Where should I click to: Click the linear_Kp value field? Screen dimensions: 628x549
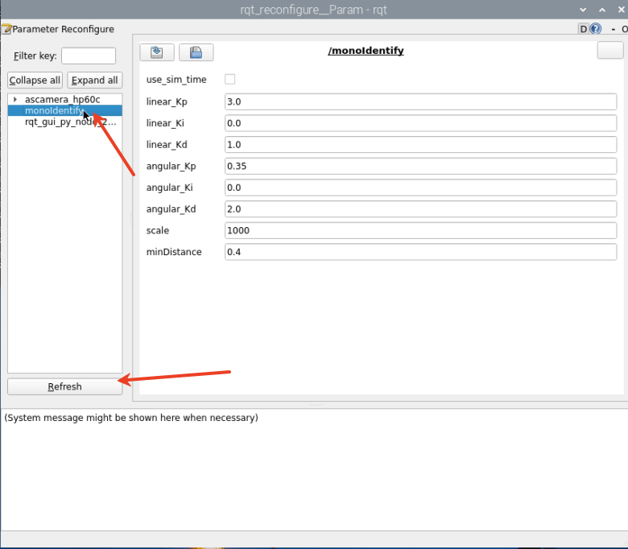tap(419, 101)
